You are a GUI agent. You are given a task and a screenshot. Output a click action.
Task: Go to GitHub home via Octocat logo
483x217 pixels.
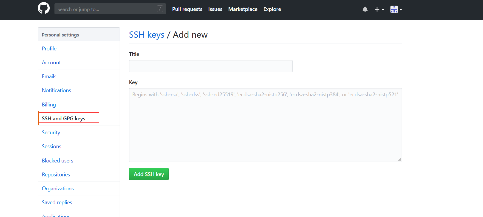(44, 8)
